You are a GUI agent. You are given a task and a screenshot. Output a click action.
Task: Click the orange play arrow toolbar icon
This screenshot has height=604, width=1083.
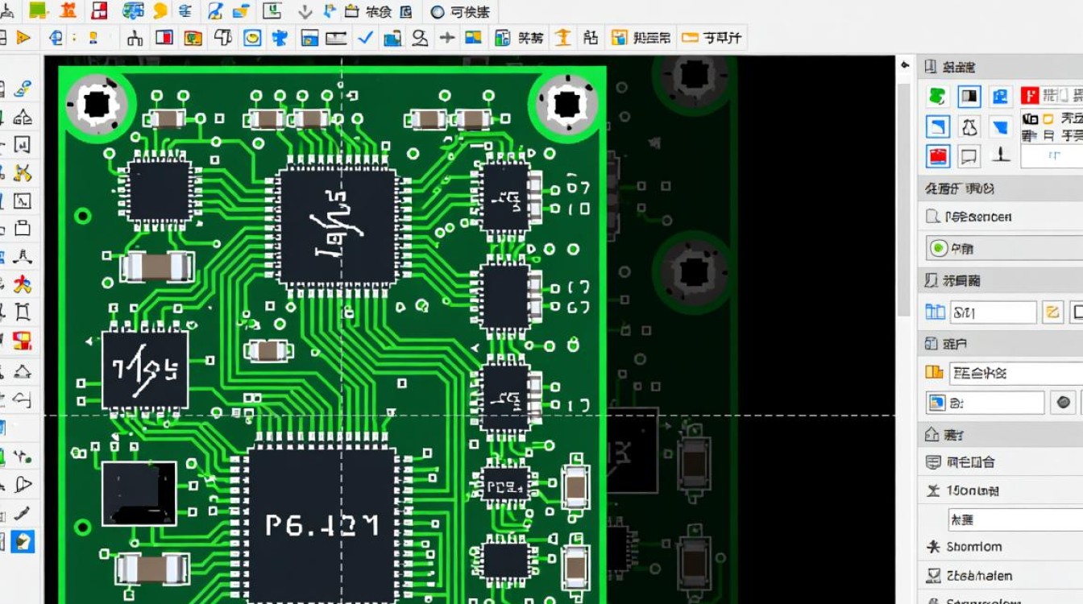23,37
